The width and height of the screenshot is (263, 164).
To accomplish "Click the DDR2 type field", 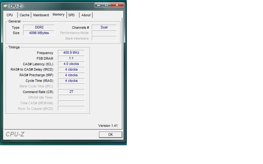I will (39, 27).
